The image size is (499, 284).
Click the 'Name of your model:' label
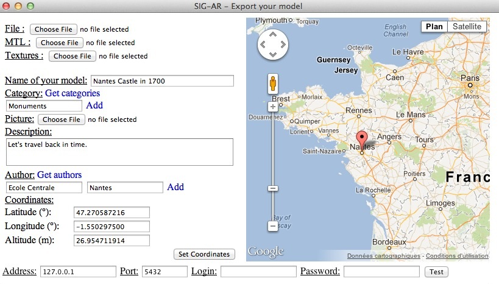click(x=46, y=80)
